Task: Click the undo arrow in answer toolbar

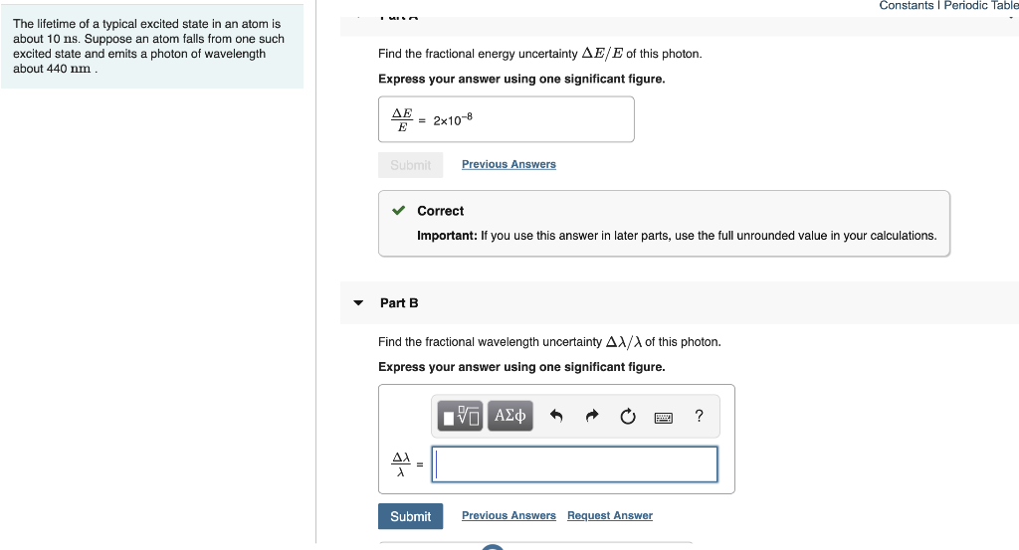Action: point(557,417)
